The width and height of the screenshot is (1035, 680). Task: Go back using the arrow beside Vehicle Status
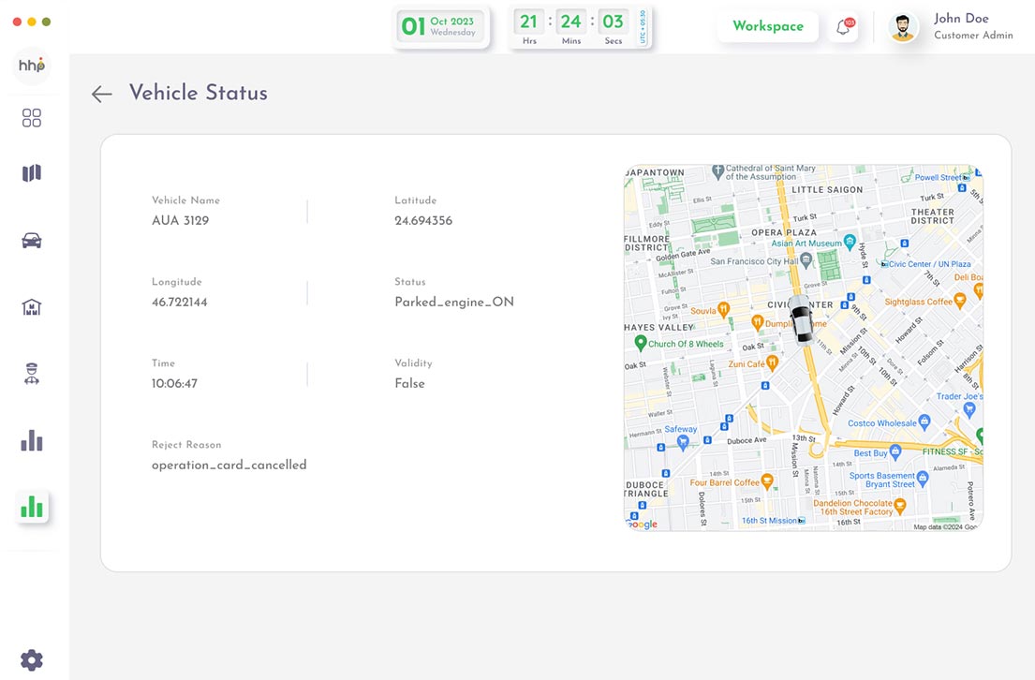point(101,94)
